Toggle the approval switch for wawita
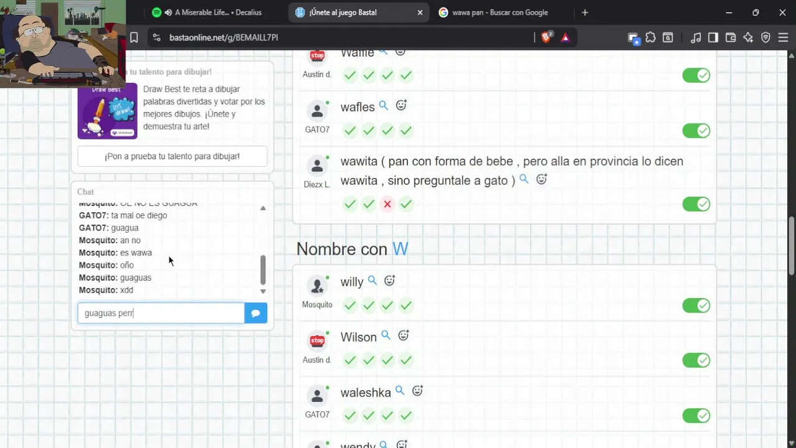The width and height of the screenshot is (796, 448). point(696,204)
